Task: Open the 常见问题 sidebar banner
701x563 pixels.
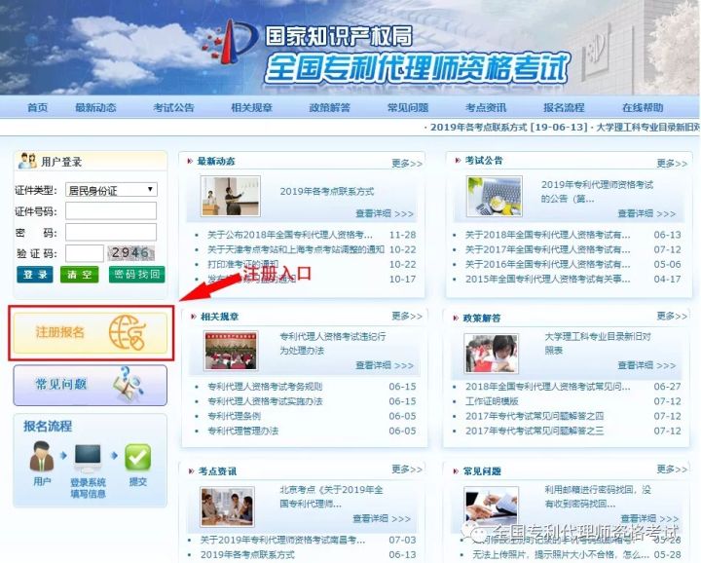Action: [x=91, y=385]
